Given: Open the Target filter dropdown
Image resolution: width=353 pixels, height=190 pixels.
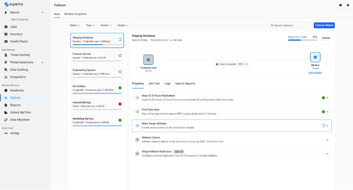Looking at the screenshot, I should 123,25.
